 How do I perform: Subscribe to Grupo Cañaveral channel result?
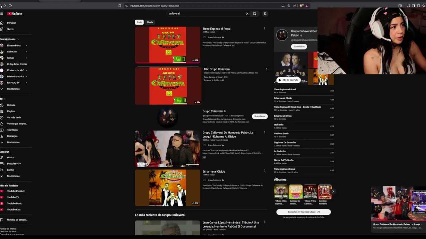(x=260, y=117)
